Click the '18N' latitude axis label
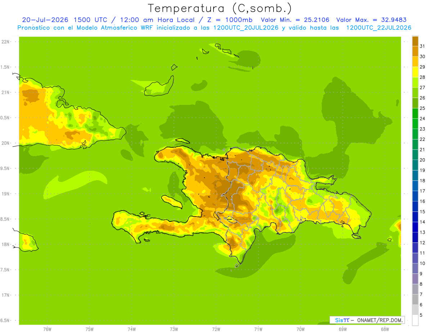Viewport: 432px width, 334px height. [5, 244]
